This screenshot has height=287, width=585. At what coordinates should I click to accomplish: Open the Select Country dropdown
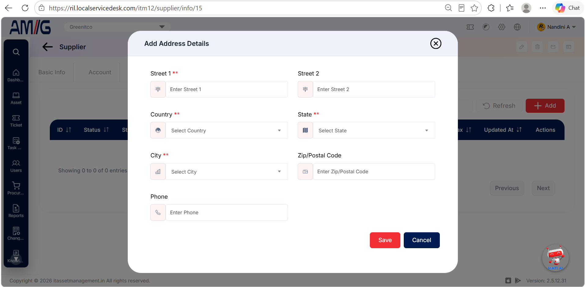(x=226, y=130)
